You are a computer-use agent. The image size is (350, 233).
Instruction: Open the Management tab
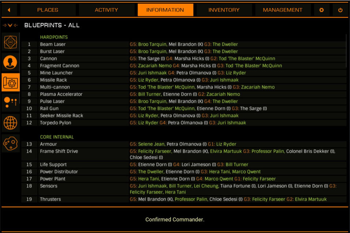tap(282, 10)
